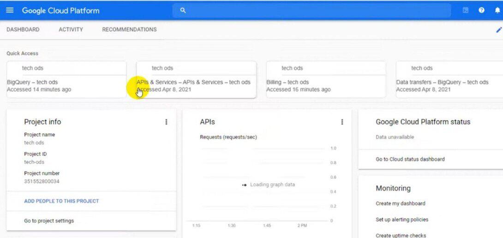Click the Quick Access heading
503x238 pixels.
point(22,53)
